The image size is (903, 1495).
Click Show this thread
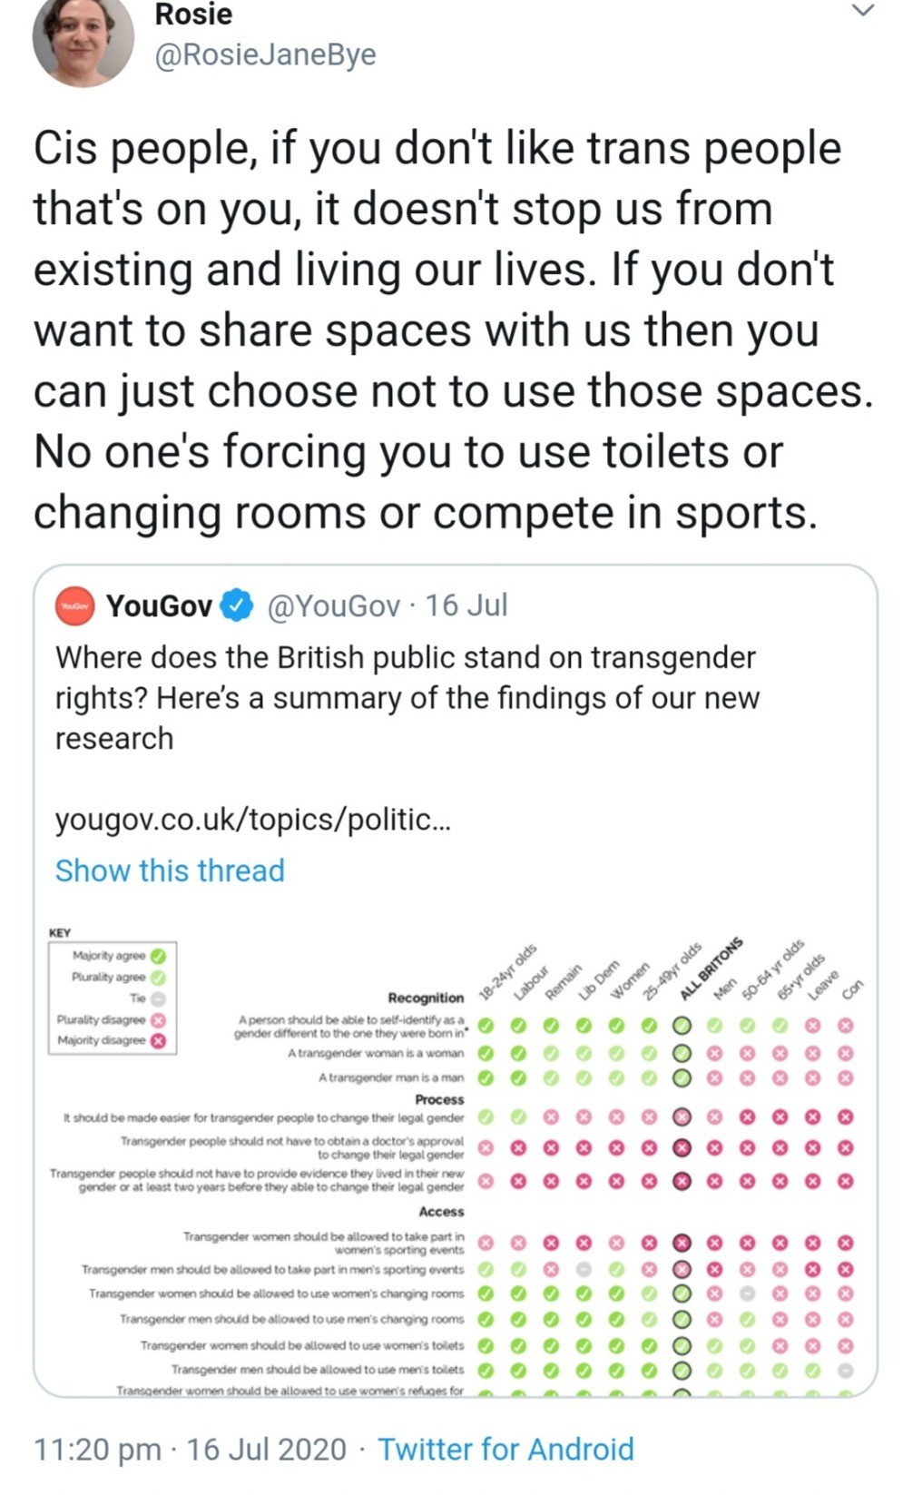pos(170,870)
